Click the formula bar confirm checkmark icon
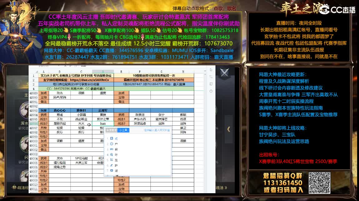The image size is (359, 201). (70, 66)
